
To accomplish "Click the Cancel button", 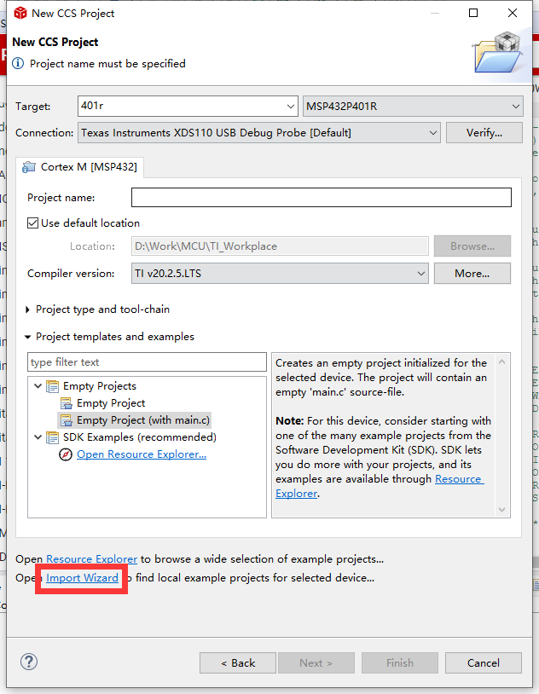I will tap(484, 663).
